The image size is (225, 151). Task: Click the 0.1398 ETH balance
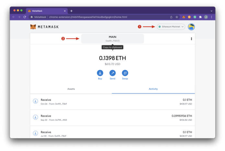[113, 58]
